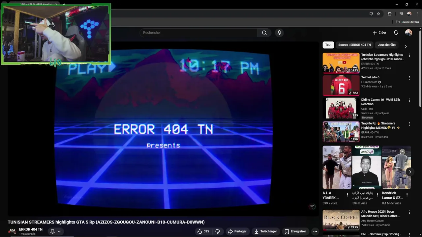Close the browser tab titled ISIAN STREAMERS
The image size is (422, 237).
tap(56, 4)
